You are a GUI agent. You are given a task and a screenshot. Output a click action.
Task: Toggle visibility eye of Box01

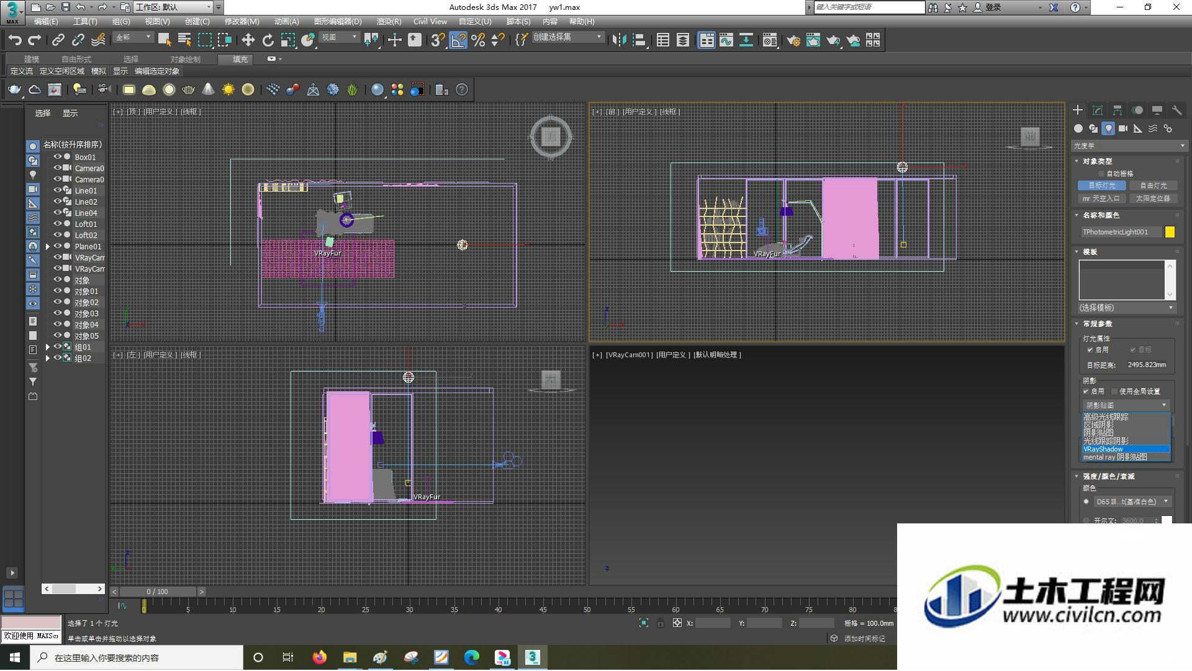click(x=57, y=157)
